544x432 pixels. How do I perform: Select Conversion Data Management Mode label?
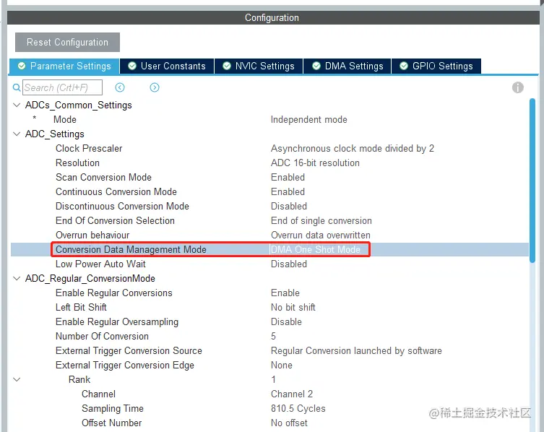(x=131, y=249)
